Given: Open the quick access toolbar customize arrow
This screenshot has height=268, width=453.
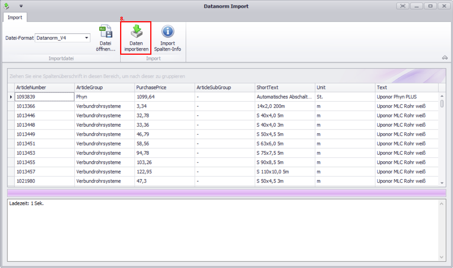Looking at the screenshot, I should [x=21, y=6].
